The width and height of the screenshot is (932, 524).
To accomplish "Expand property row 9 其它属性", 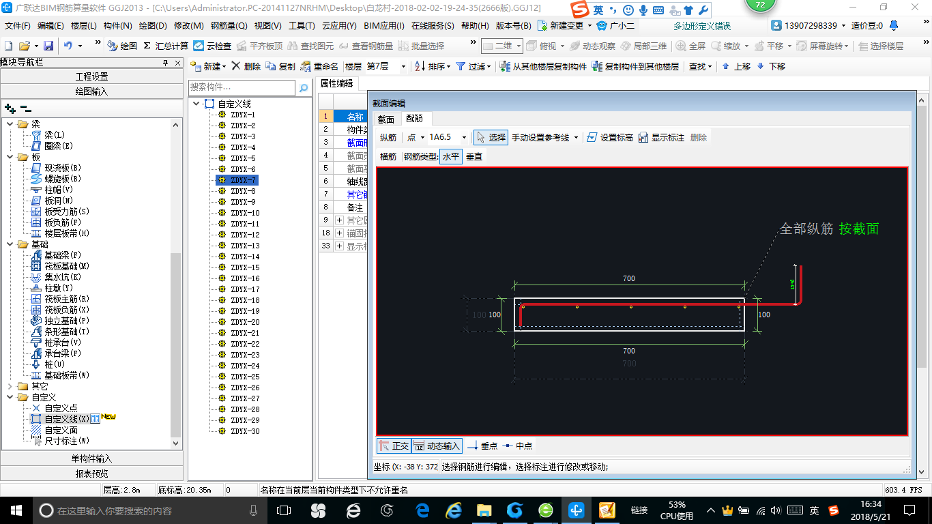I will tap(339, 220).
